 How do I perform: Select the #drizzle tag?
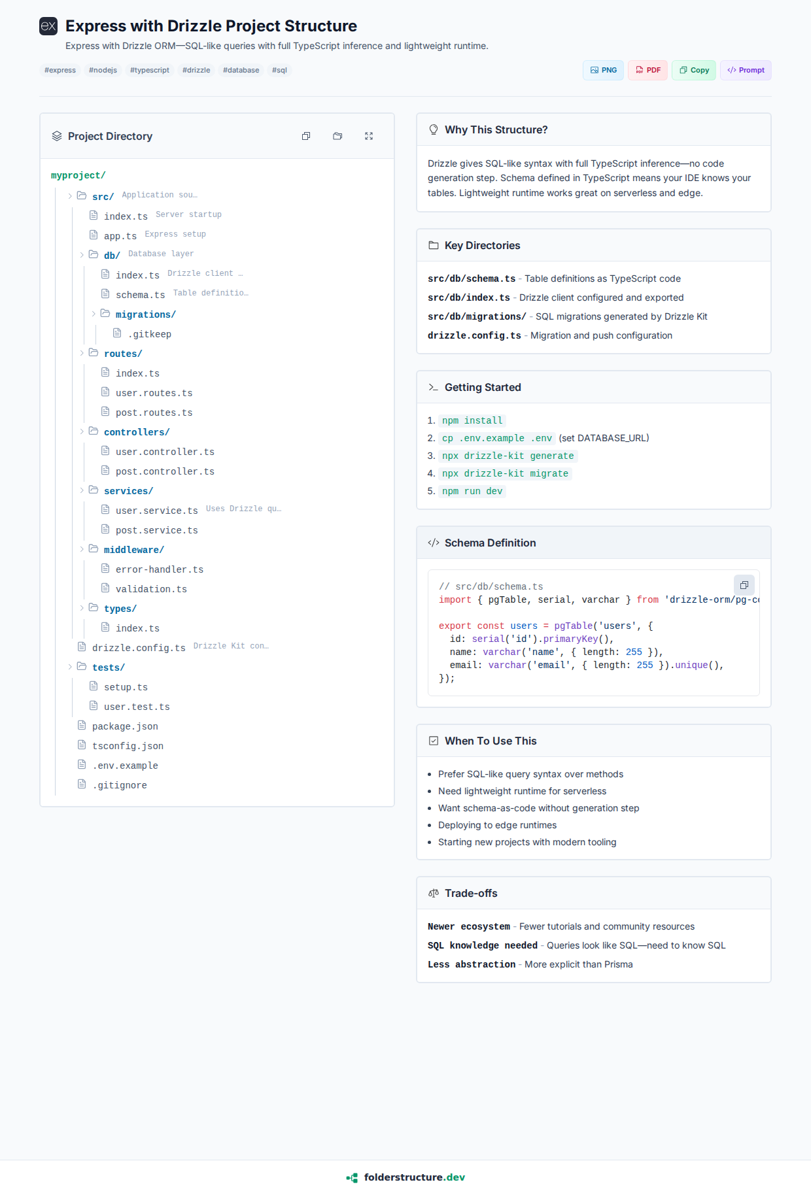point(196,70)
